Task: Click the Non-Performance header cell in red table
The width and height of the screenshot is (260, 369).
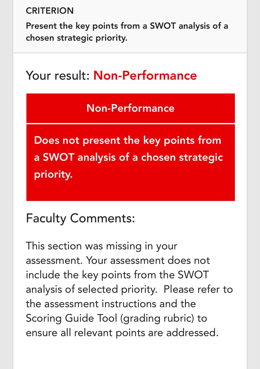Action: point(131,108)
